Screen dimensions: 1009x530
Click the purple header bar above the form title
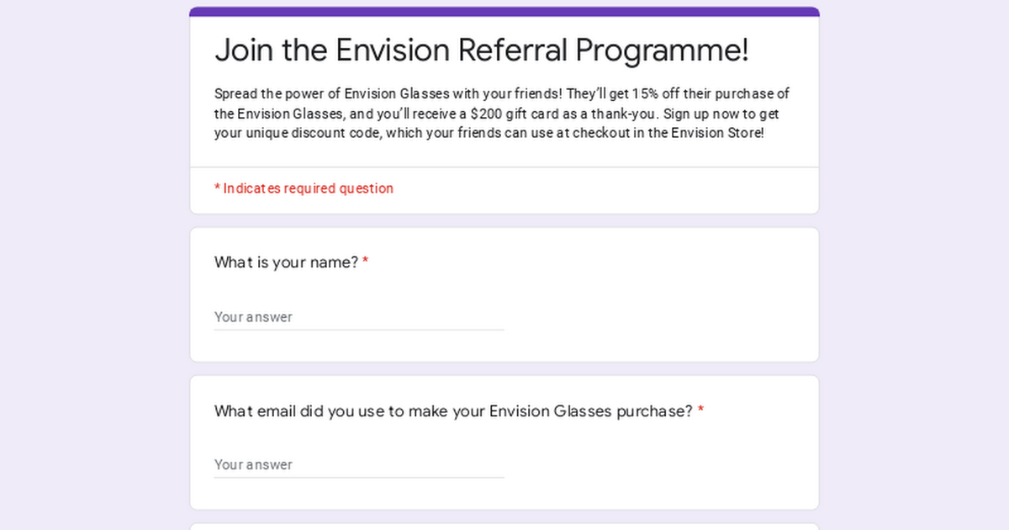(x=504, y=12)
